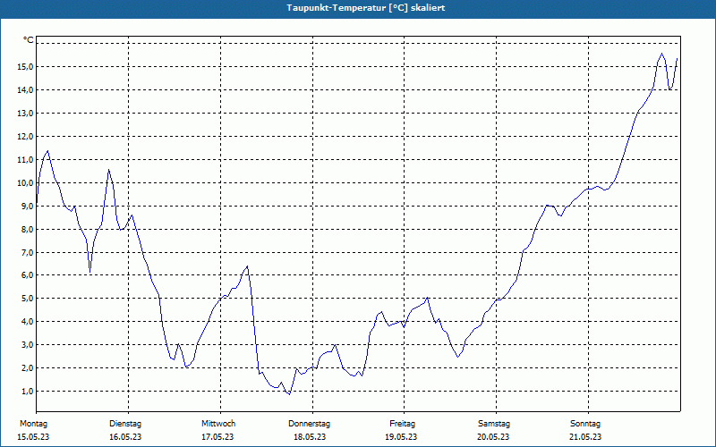Click the Samstag day label
The height and width of the screenshot is (447, 716).
coord(494,424)
